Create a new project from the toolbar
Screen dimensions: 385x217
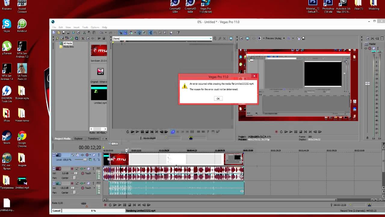click(54, 33)
